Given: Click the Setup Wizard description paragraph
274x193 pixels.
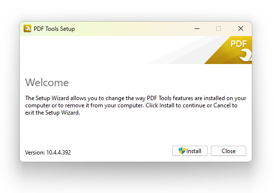Looking at the screenshot, I should click(136, 105).
